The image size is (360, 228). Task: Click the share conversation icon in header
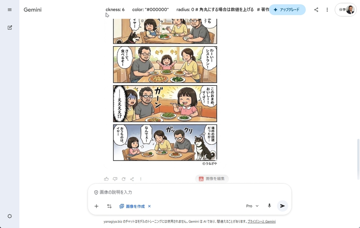(316, 10)
